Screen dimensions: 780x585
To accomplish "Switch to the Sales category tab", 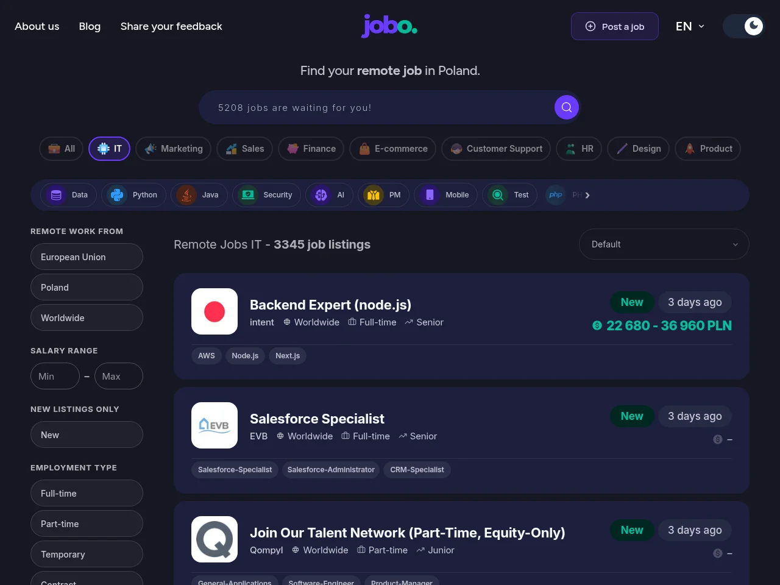I will 244,149.
